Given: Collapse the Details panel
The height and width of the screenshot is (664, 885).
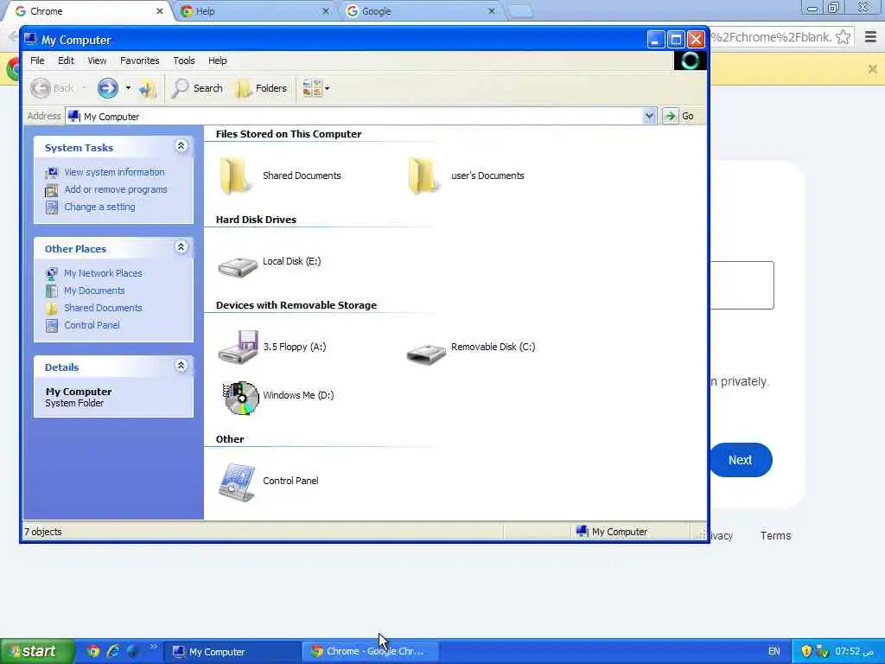Looking at the screenshot, I should [x=181, y=366].
